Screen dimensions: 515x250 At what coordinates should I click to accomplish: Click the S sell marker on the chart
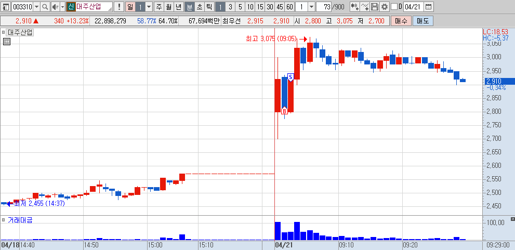tap(290, 77)
